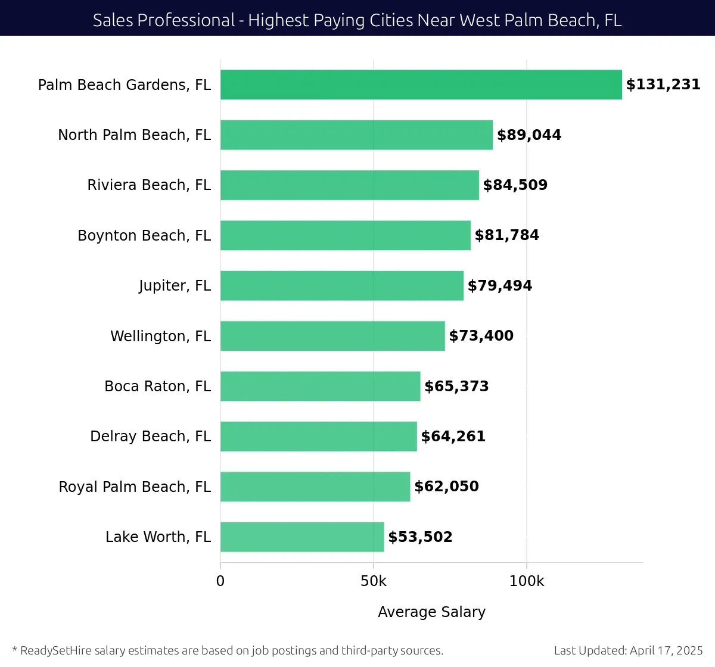Click the $64,261 salary value

point(453,437)
